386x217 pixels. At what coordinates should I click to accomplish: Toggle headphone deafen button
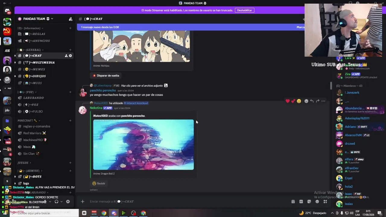pyautogui.click(x=56, y=202)
